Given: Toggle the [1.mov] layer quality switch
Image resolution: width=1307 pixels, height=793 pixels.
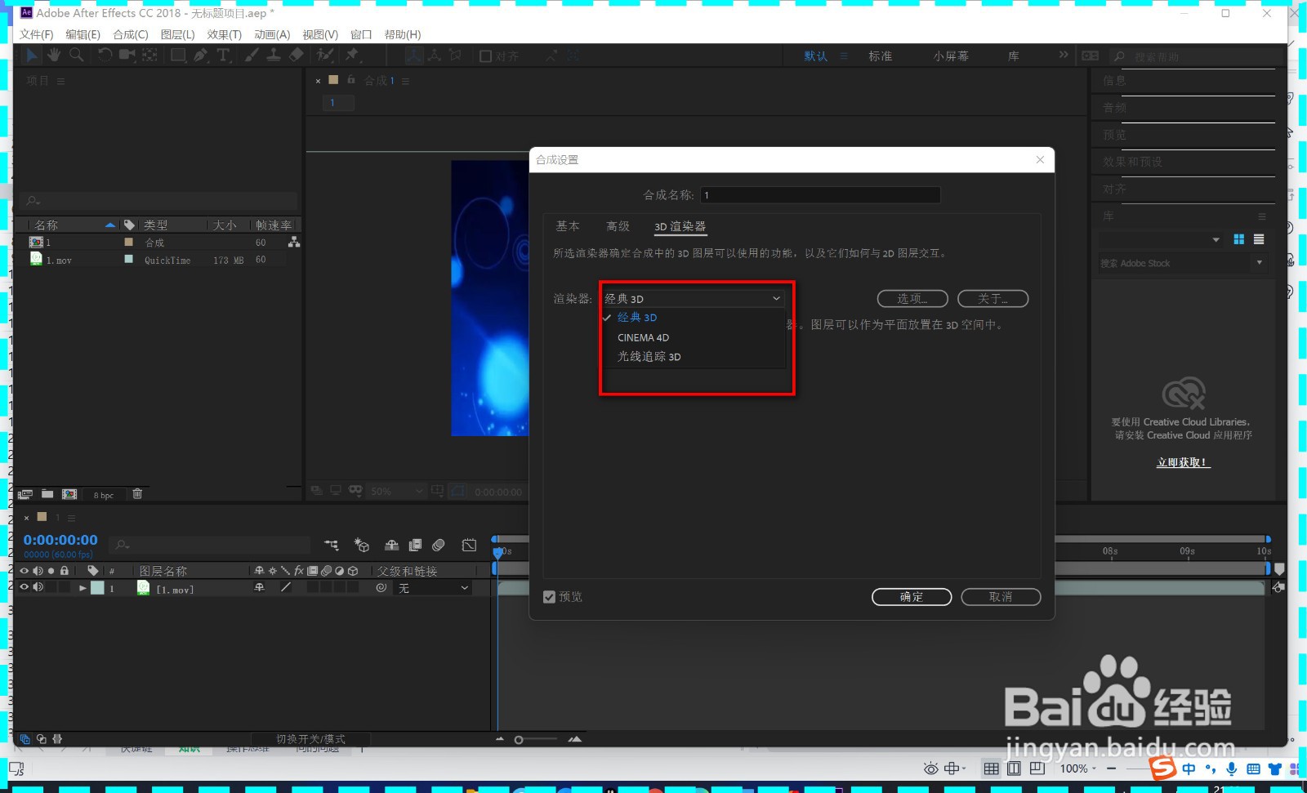Looking at the screenshot, I should (286, 587).
